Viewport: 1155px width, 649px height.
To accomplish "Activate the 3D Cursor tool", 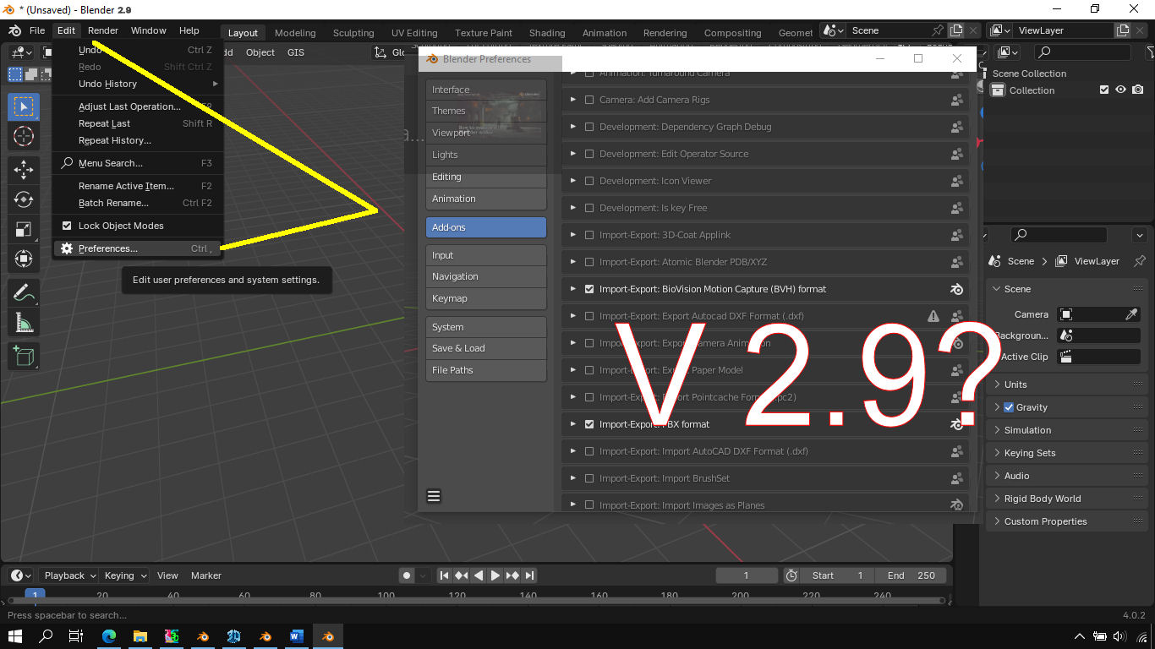I will pos(24,136).
